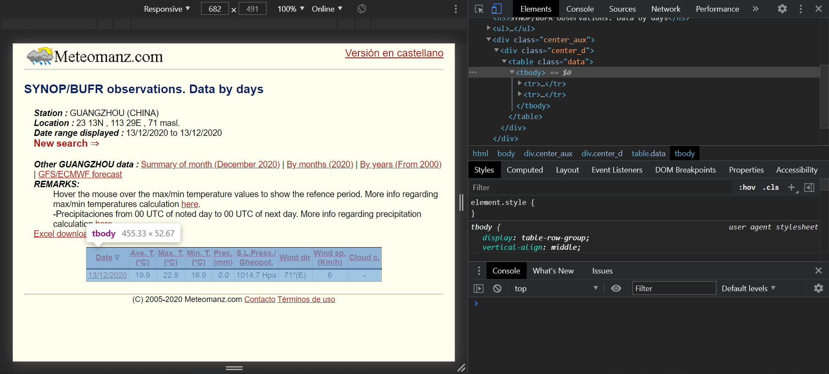Expand the ul element node
This screenshot has height=374, width=829.
coord(489,28)
